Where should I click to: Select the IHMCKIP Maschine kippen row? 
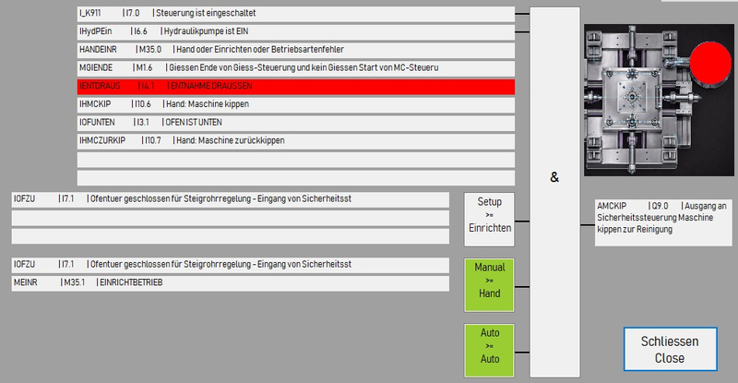click(x=295, y=104)
